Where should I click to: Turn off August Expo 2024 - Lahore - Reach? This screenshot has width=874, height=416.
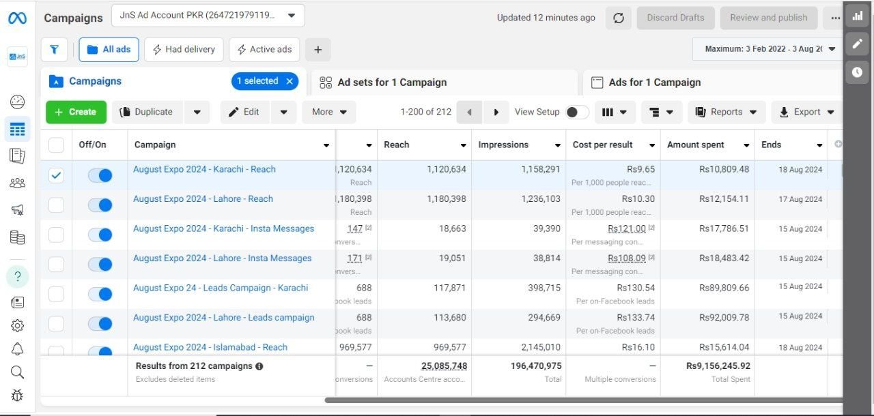100,205
